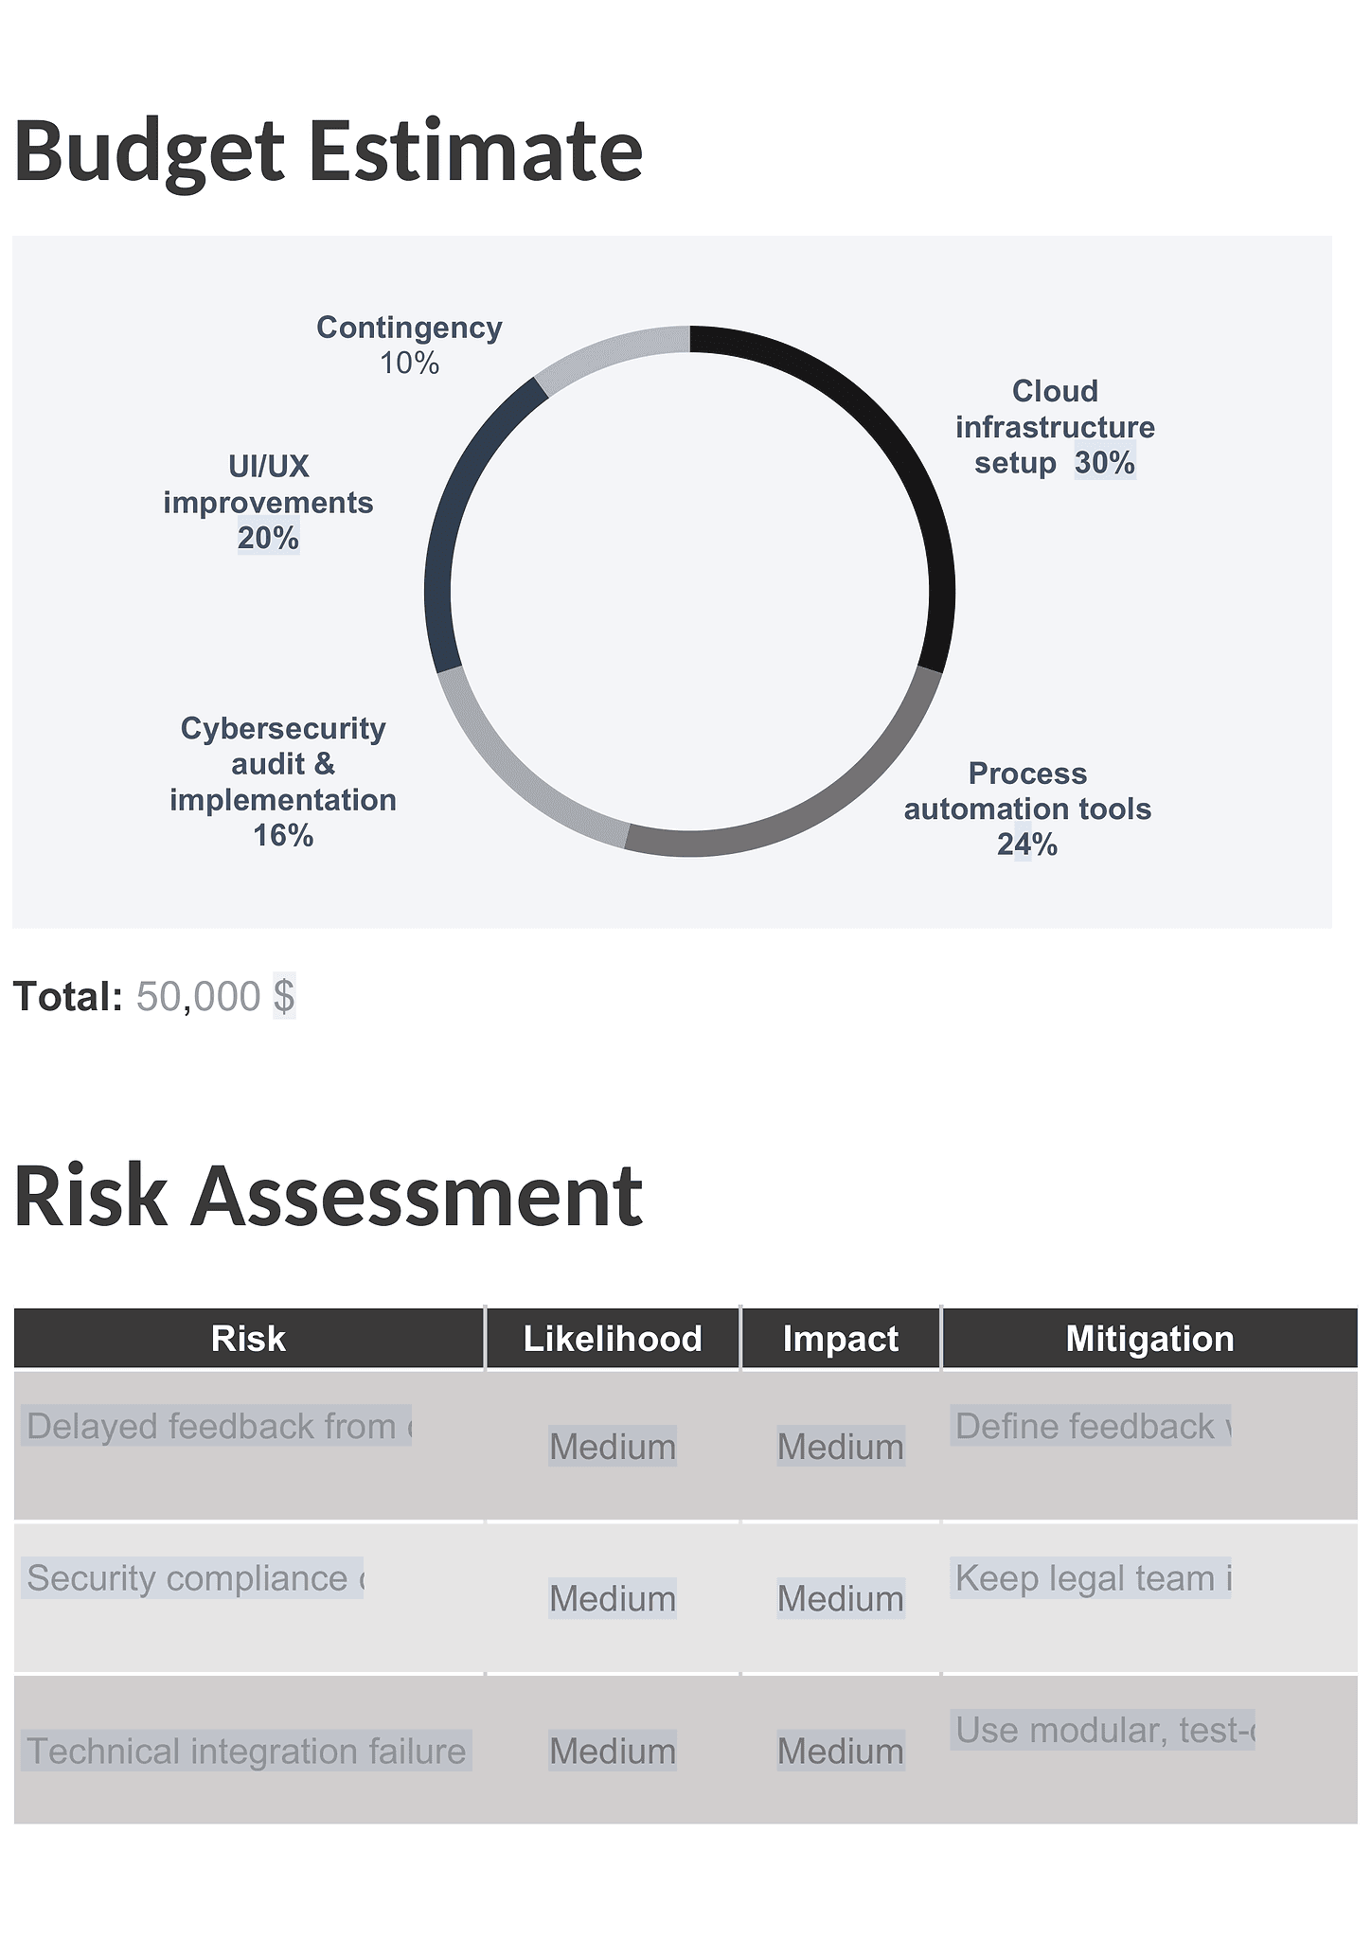Click the Process automation tools 24% label
The width and height of the screenshot is (1371, 1939).
(1027, 809)
